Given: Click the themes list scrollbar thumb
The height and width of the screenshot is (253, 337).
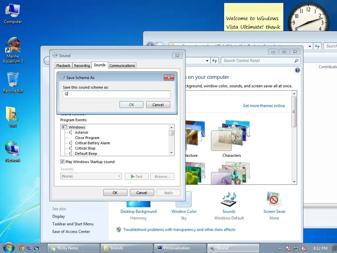Looking at the screenshot, I should point(294,111).
